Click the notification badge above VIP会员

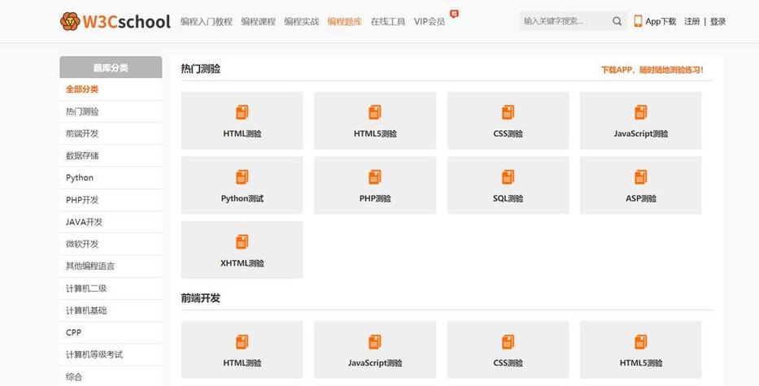454,14
